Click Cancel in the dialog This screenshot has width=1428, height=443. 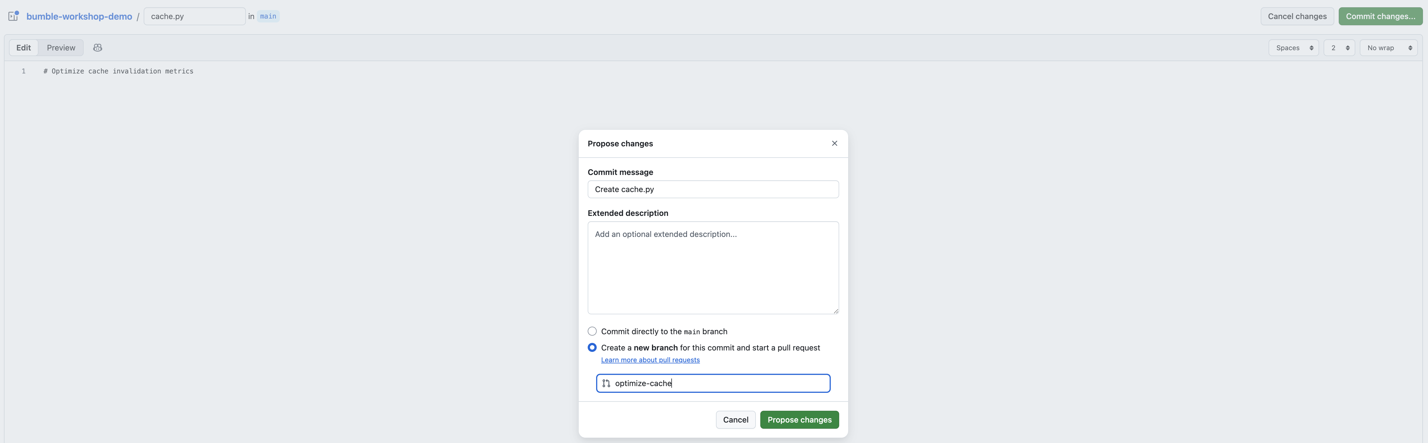click(x=736, y=420)
